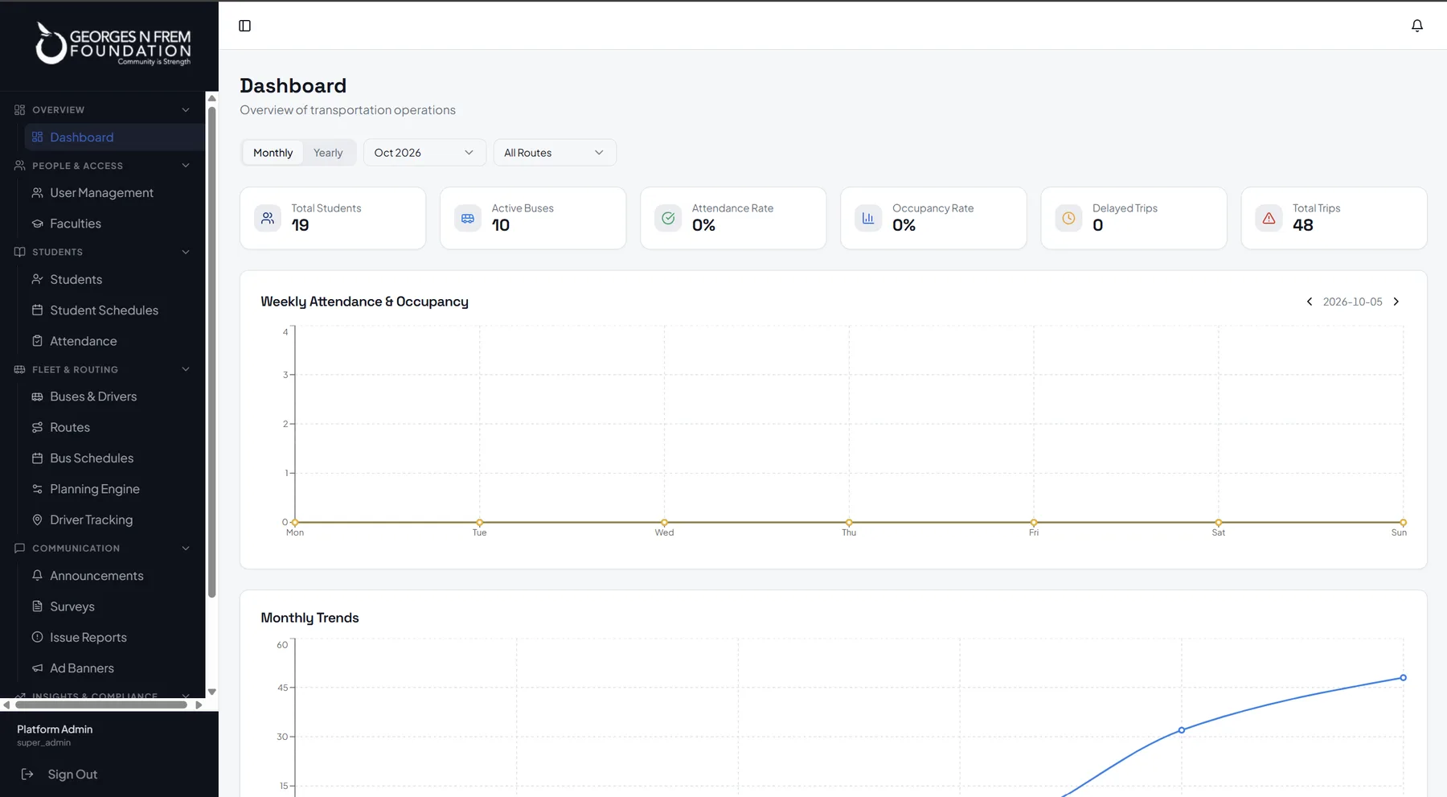Image resolution: width=1447 pixels, height=797 pixels.
Task: Click the Sign Out icon
Action: [x=27, y=774]
